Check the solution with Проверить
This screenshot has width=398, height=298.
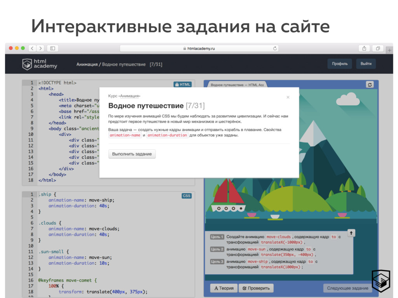tap(256, 288)
